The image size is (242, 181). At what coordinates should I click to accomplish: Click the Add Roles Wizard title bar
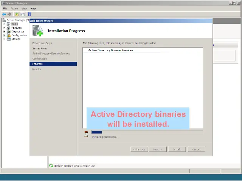click(121, 21)
